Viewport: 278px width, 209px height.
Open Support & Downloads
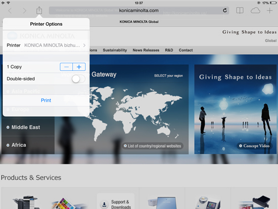(115, 201)
